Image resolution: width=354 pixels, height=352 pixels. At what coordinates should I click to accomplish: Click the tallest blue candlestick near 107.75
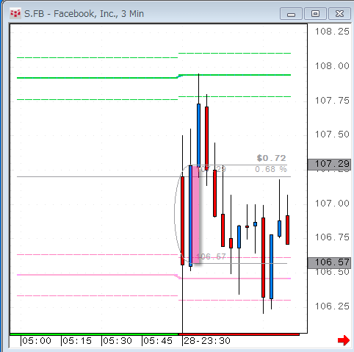pyautogui.click(x=198, y=135)
